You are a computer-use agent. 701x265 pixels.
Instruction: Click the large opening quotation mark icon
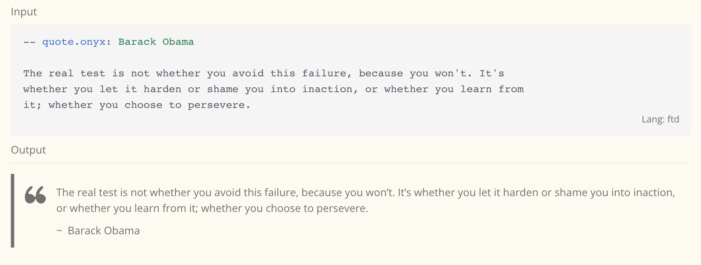tap(35, 195)
